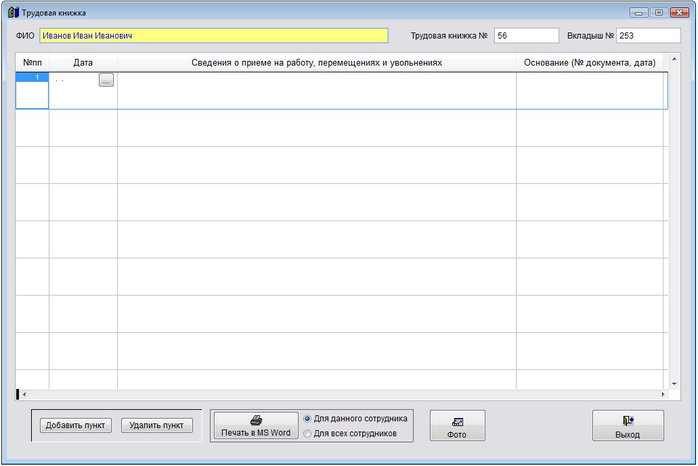
Task: Click the Вкладыш № field
Action: [648, 36]
